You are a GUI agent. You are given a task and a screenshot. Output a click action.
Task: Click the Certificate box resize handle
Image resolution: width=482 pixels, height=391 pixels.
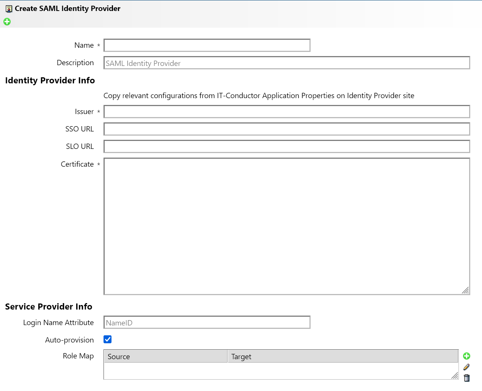pos(466,291)
